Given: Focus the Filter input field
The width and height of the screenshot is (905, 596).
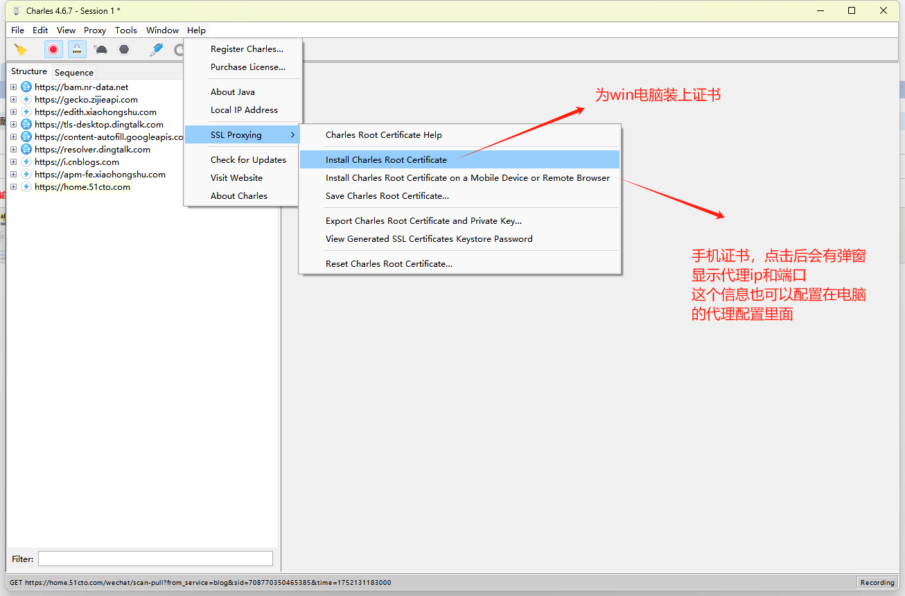Looking at the screenshot, I should 155,559.
